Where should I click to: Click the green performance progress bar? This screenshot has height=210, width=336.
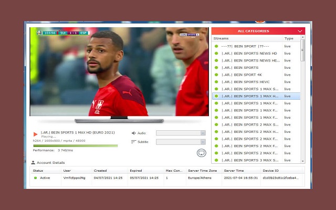click(76, 146)
